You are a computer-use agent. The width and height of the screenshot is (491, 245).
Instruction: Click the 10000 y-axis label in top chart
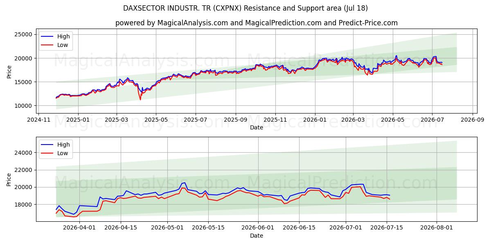24,106
